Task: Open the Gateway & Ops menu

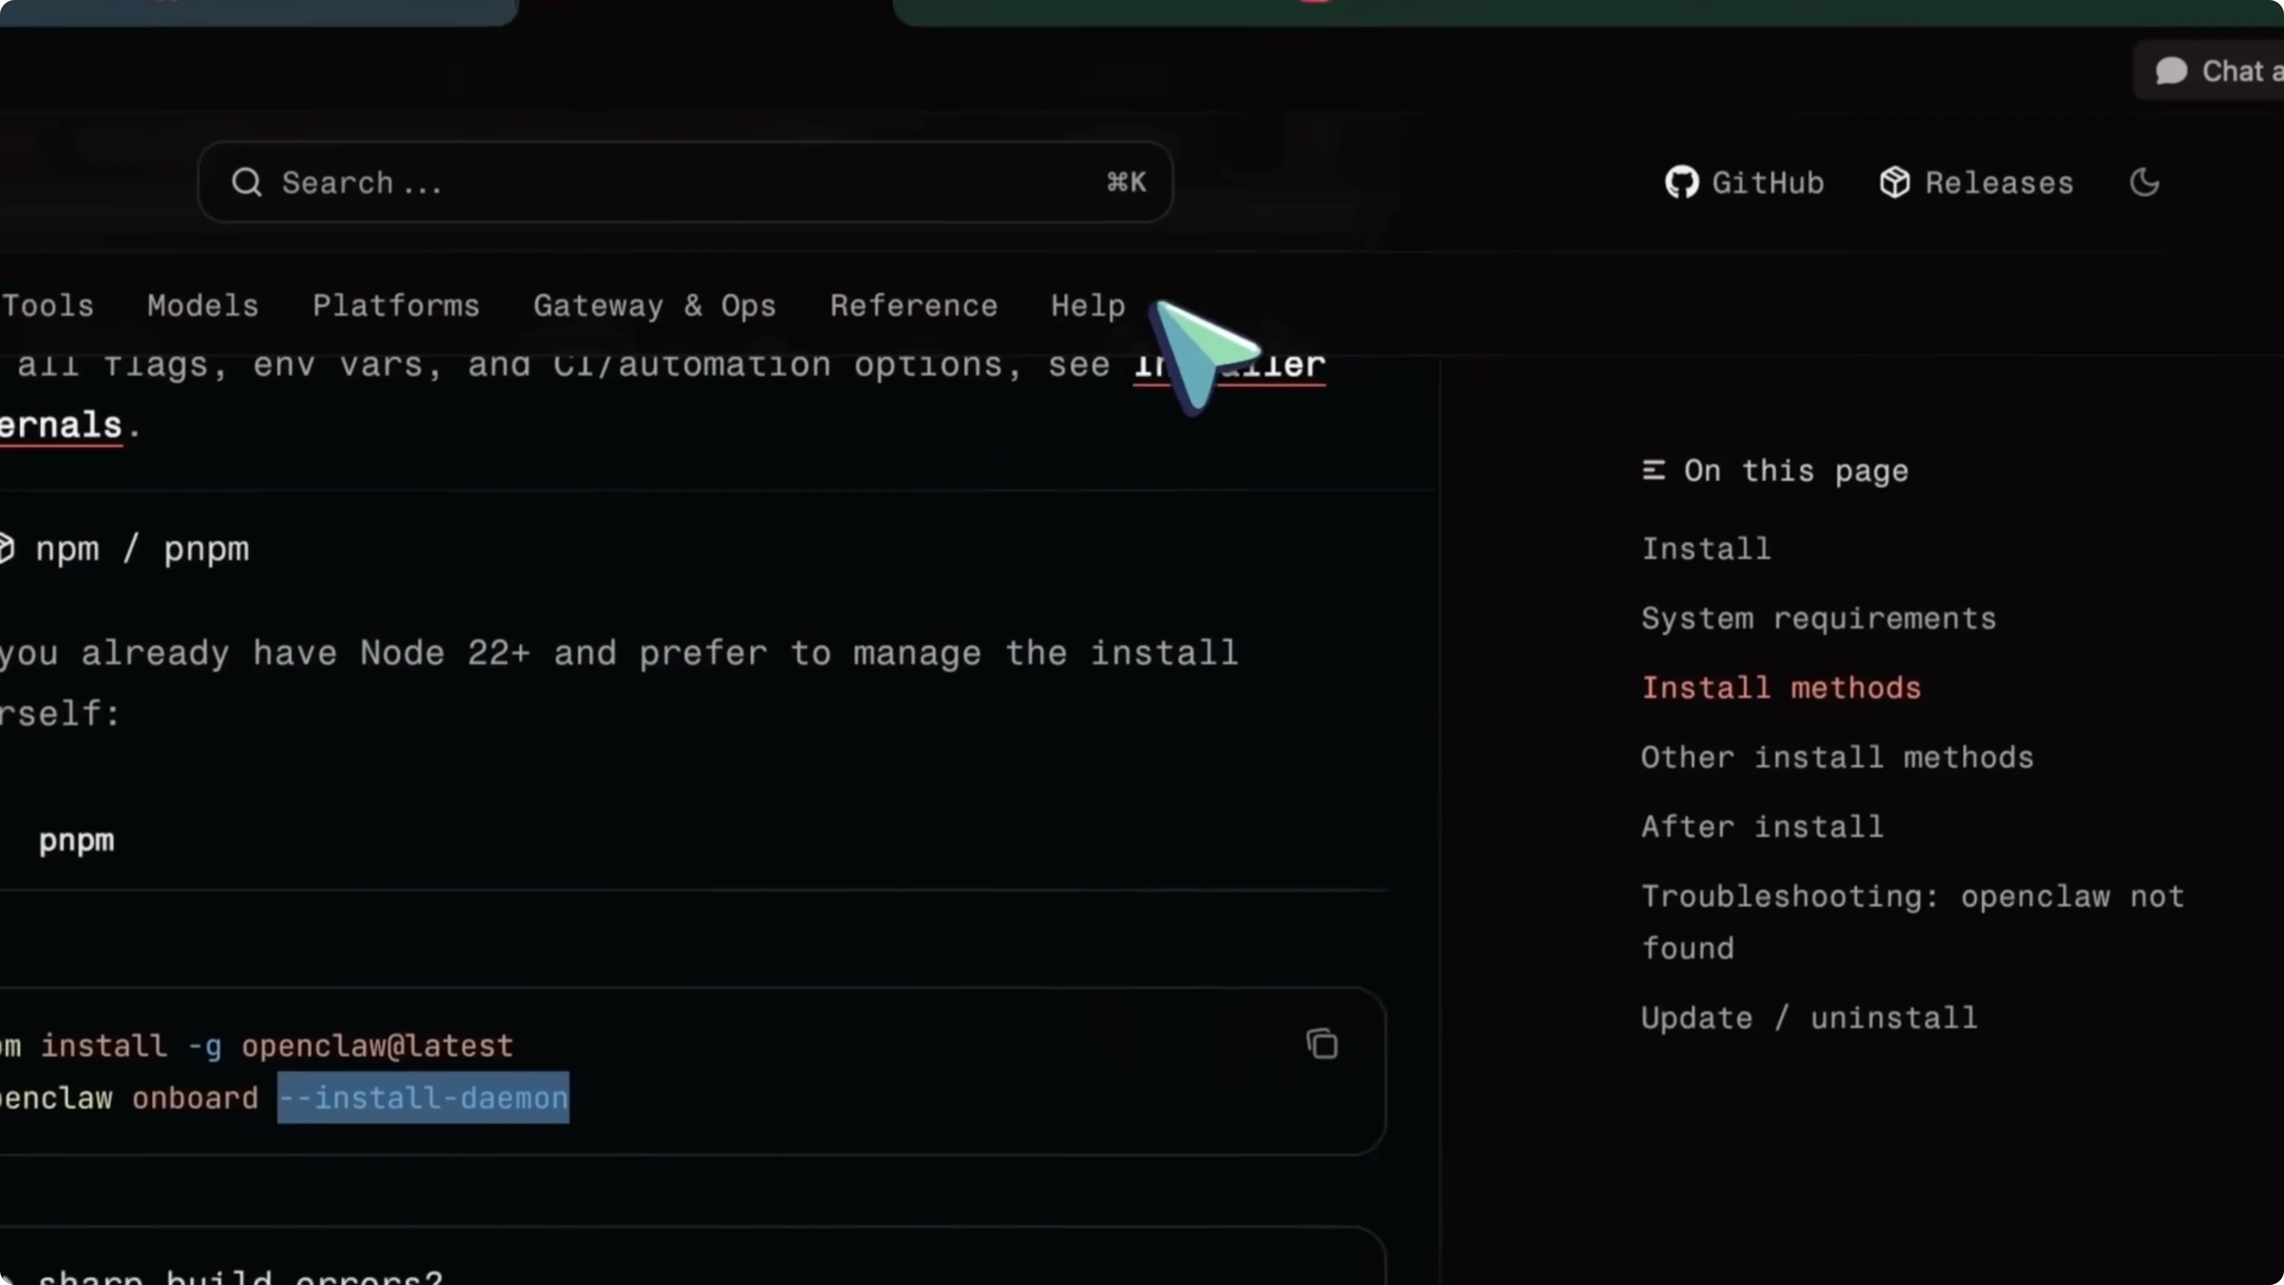Action: (654, 305)
